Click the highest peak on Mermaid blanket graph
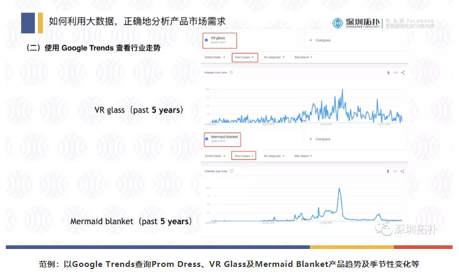The image size is (459, 278). pyautogui.click(x=339, y=189)
